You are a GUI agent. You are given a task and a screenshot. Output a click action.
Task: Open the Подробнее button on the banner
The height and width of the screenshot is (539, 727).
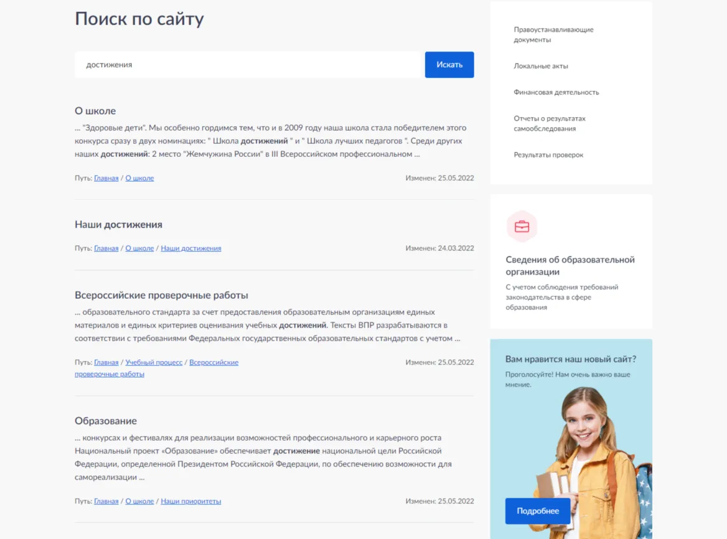tap(538, 511)
